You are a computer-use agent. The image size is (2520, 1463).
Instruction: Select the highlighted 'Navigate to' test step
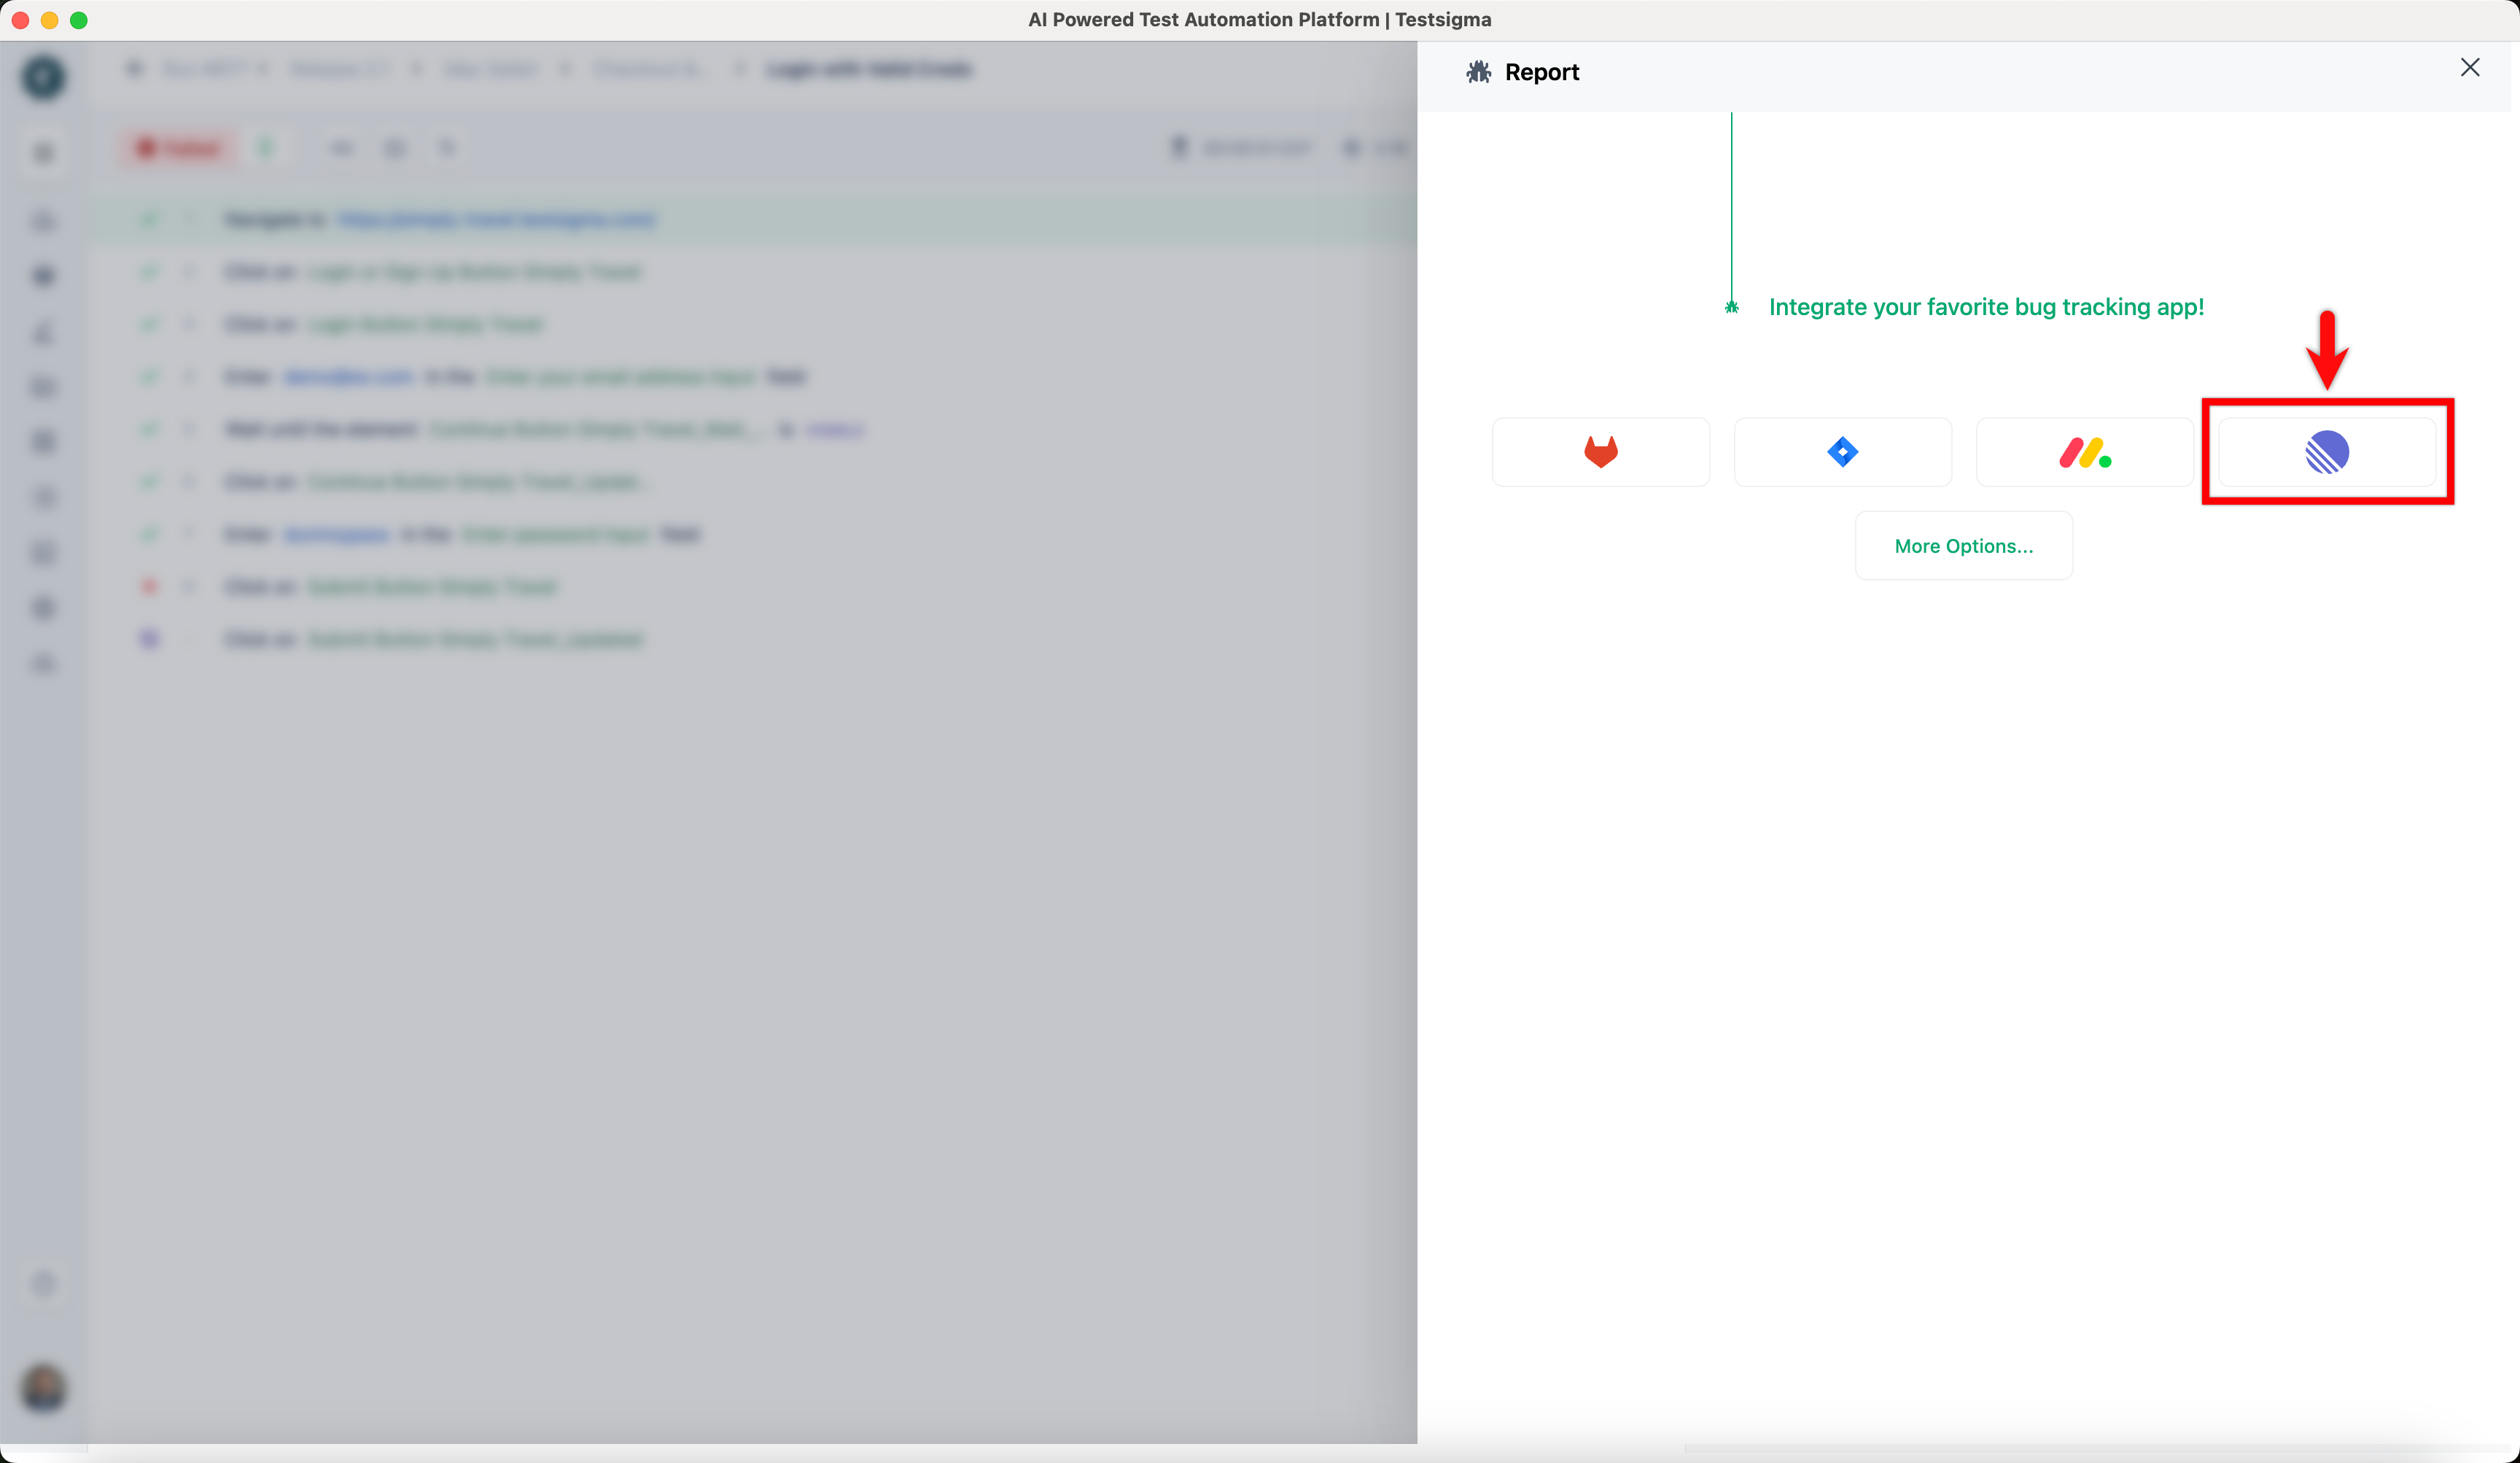point(274,219)
